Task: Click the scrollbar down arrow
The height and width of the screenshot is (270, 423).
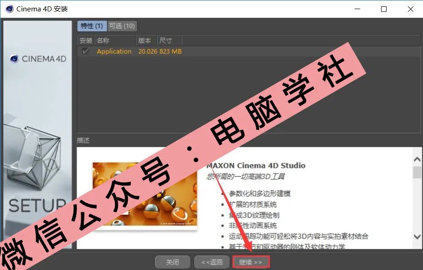Action: click(x=417, y=236)
